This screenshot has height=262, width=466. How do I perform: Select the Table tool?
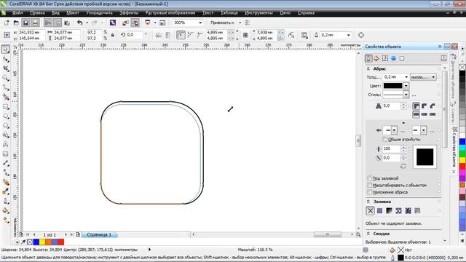coord(5,154)
